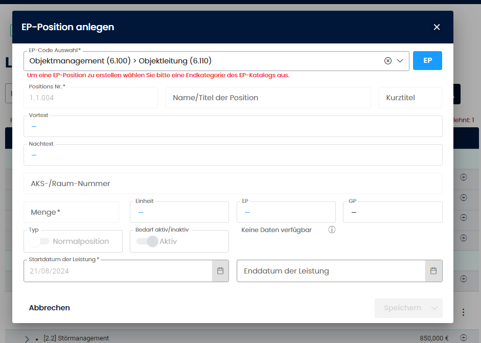Click Abbrechen to cancel
481x343 pixels.
tap(50, 308)
